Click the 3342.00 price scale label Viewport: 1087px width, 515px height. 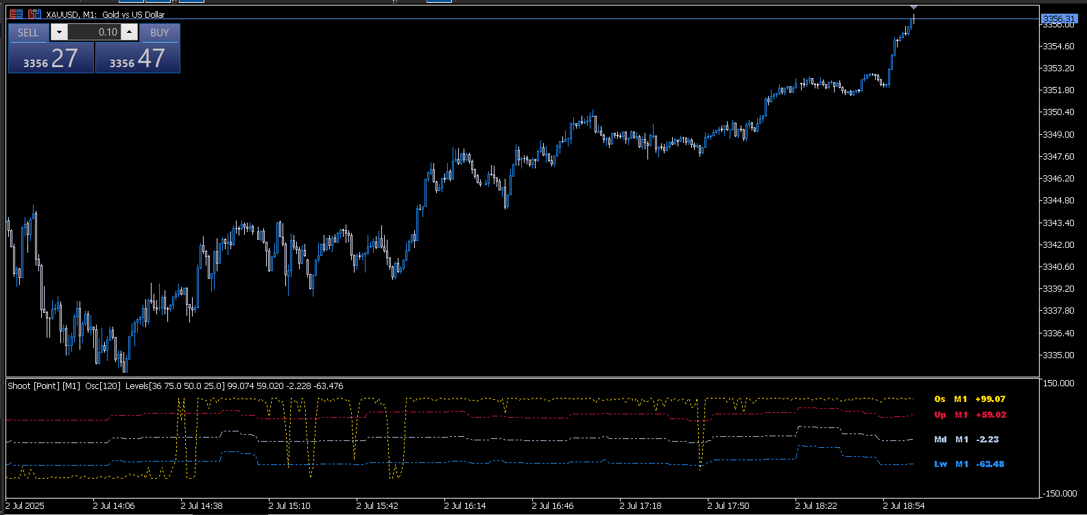pyautogui.click(x=1059, y=245)
